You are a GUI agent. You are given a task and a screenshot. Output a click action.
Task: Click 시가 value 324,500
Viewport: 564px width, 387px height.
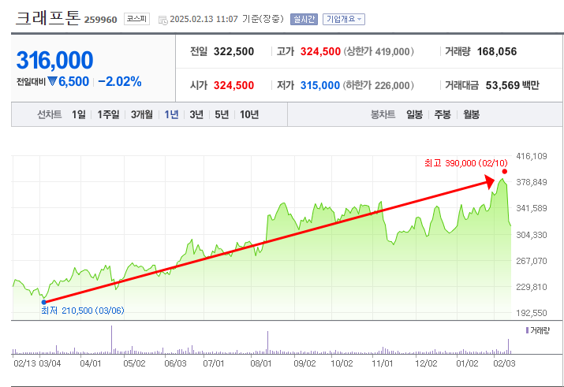coord(233,86)
